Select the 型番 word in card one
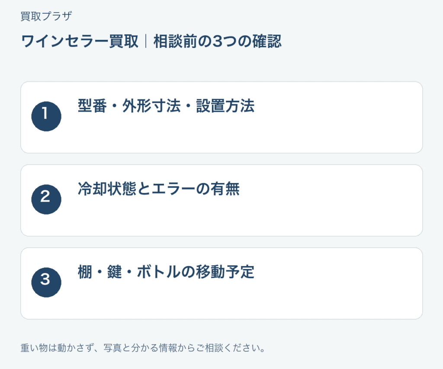The height and width of the screenshot is (369, 443). (x=93, y=106)
